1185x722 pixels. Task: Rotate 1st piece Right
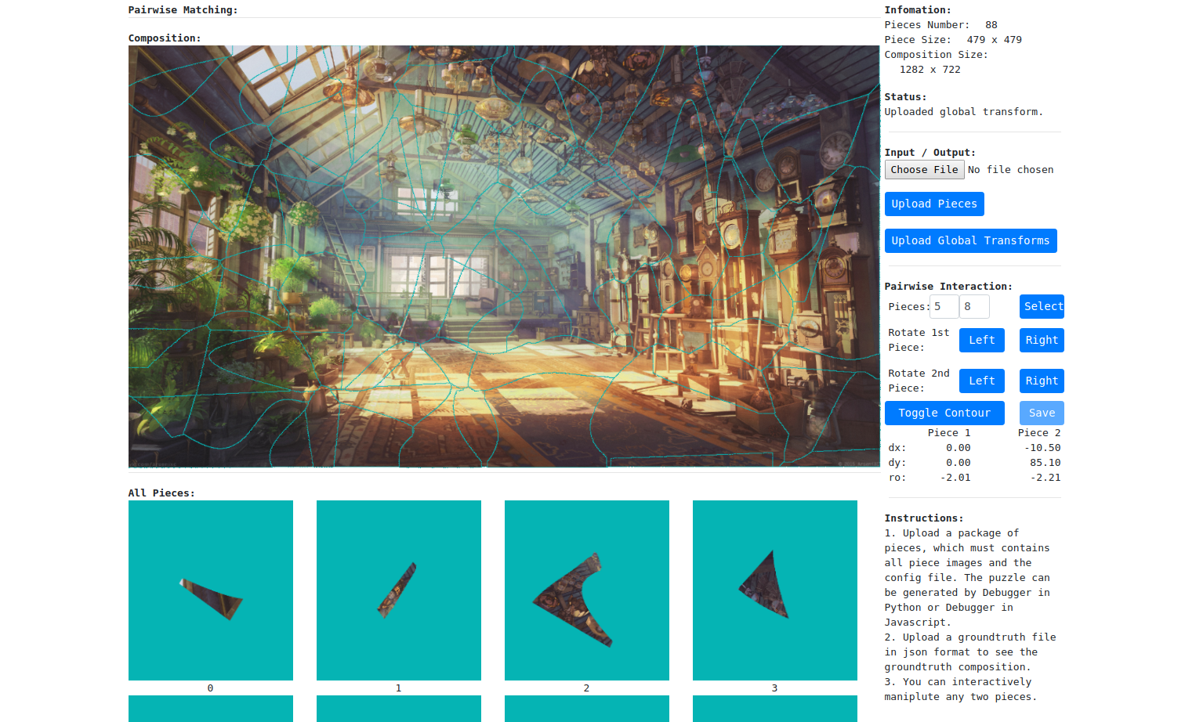(1042, 340)
